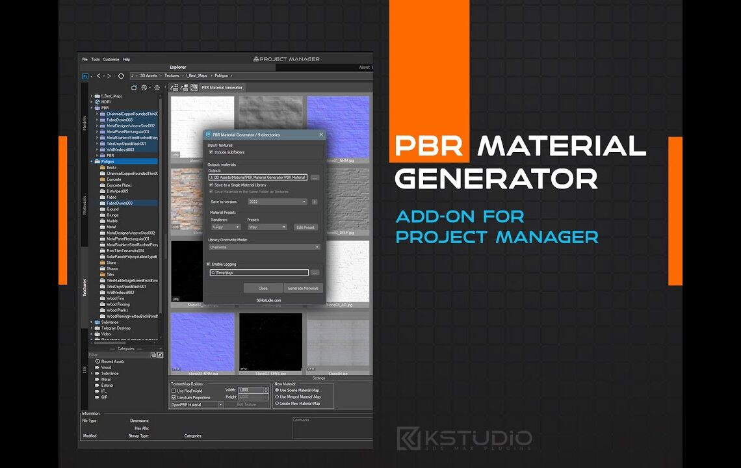Screen dimensions: 741x468
Task: Click the forward navigation arrow
Action: tap(109, 76)
